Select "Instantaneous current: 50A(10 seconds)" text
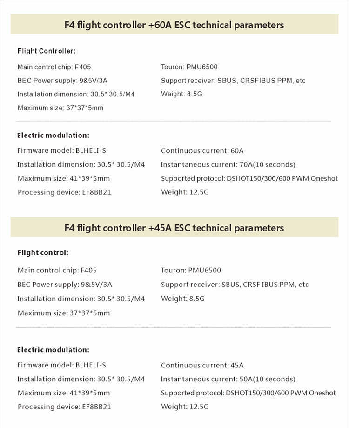 pos(228,379)
